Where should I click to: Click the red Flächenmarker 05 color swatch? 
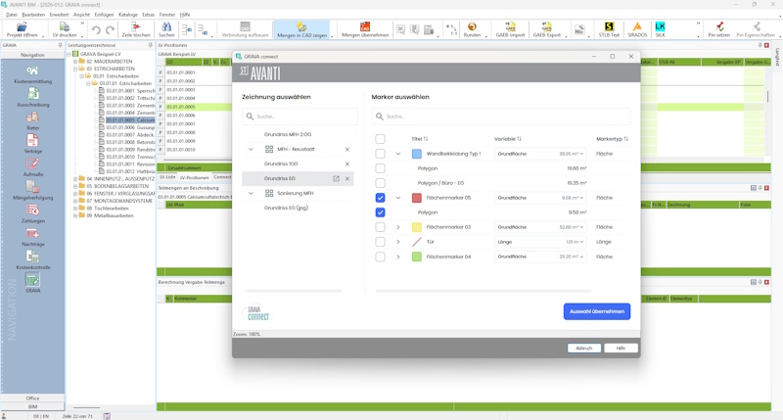pos(417,198)
